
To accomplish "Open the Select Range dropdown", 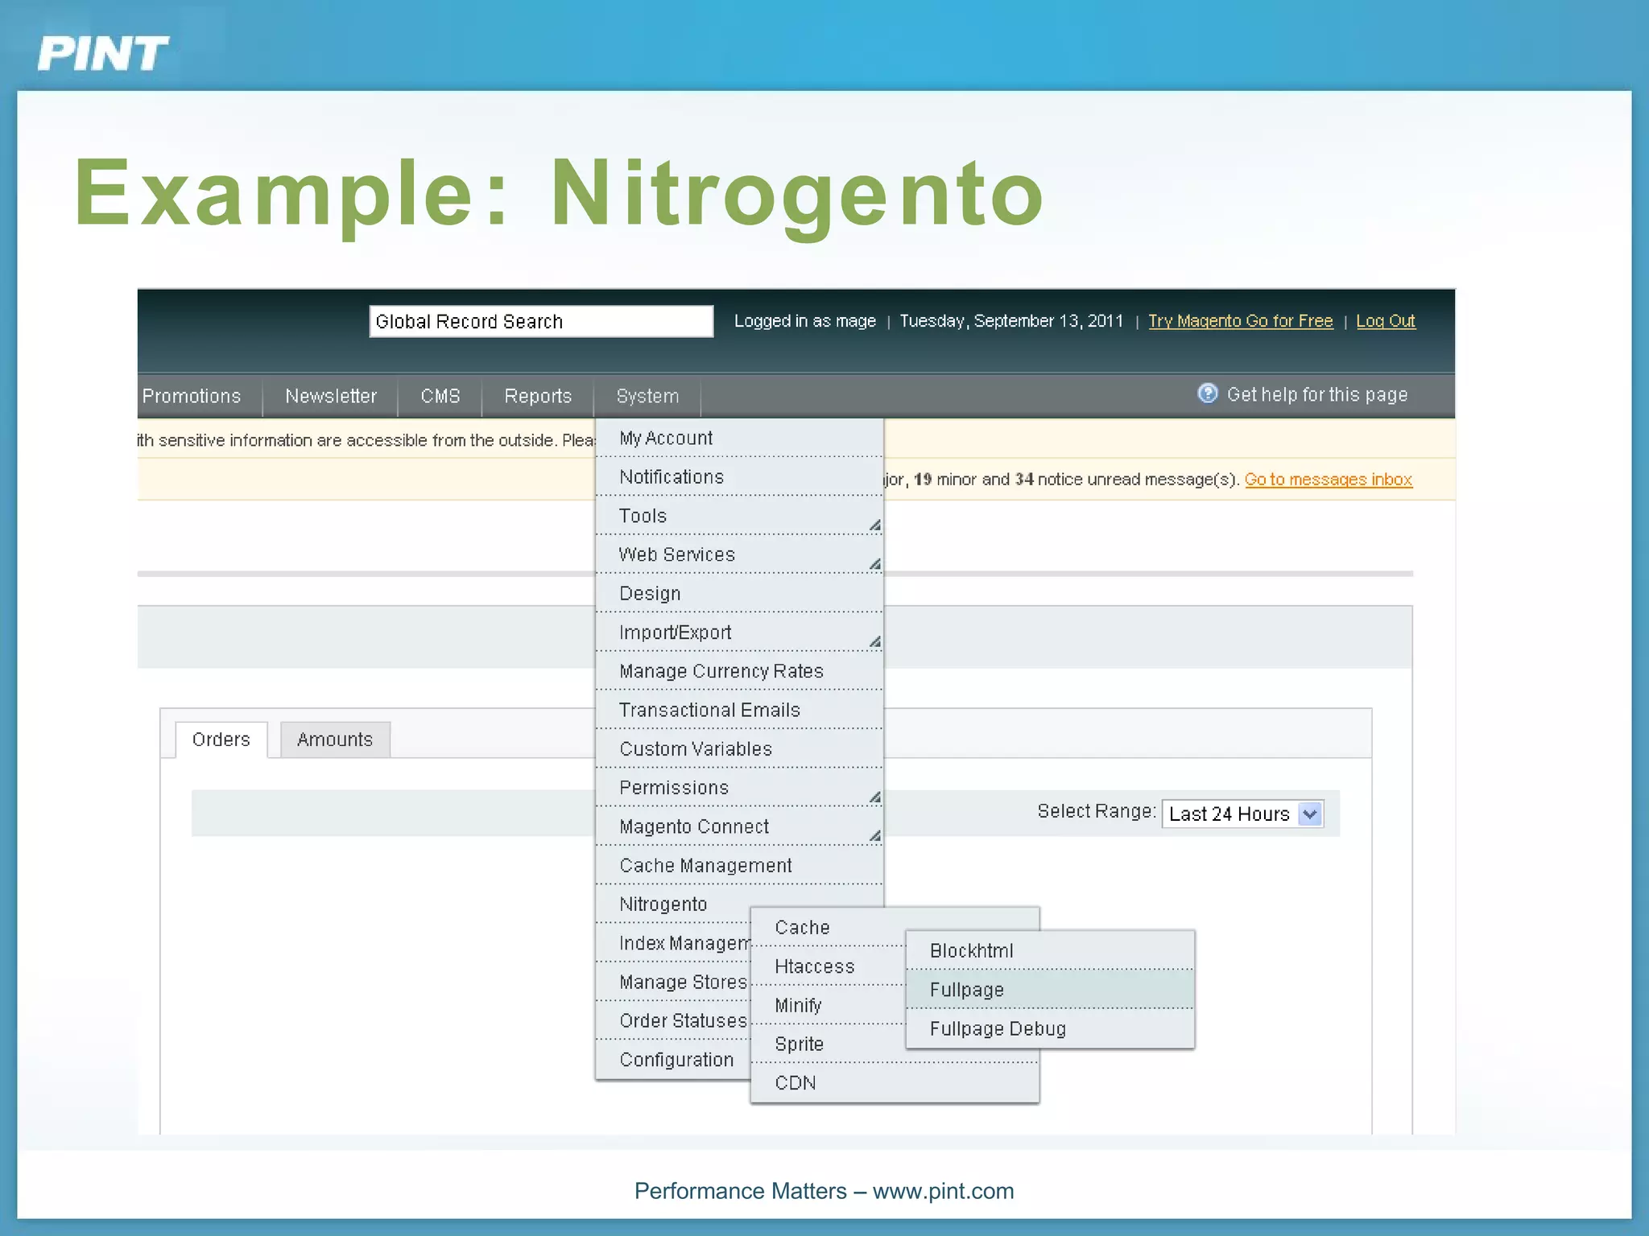I will pos(1242,814).
